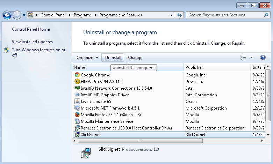Select HMA! Pro VPN 2.8.11.2 entry
This screenshot has height=164, width=273.
[x=102, y=82]
